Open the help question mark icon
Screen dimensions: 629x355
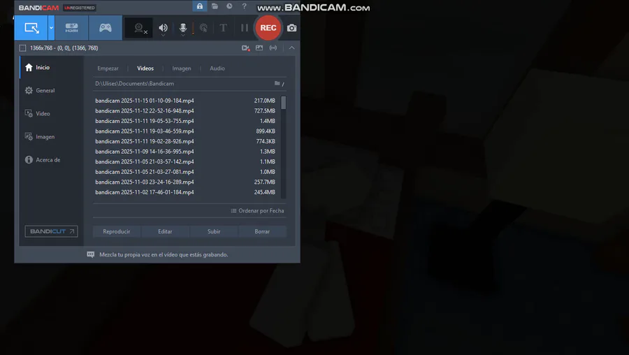pyautogui.click(x=245, y=6)
